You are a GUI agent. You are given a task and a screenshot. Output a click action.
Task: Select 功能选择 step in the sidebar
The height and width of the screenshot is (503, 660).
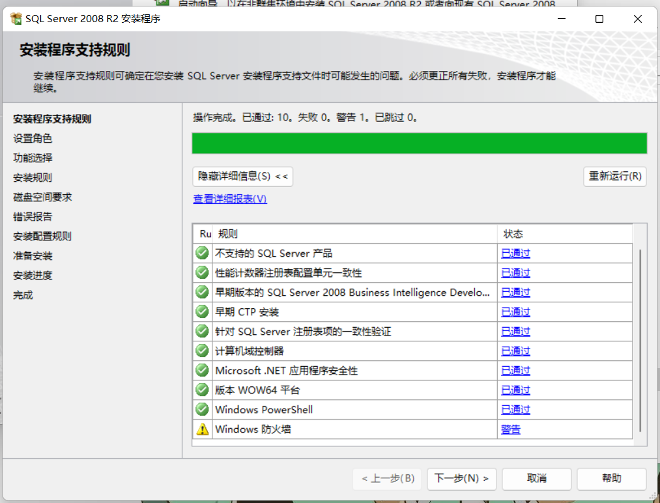[33, 158]
